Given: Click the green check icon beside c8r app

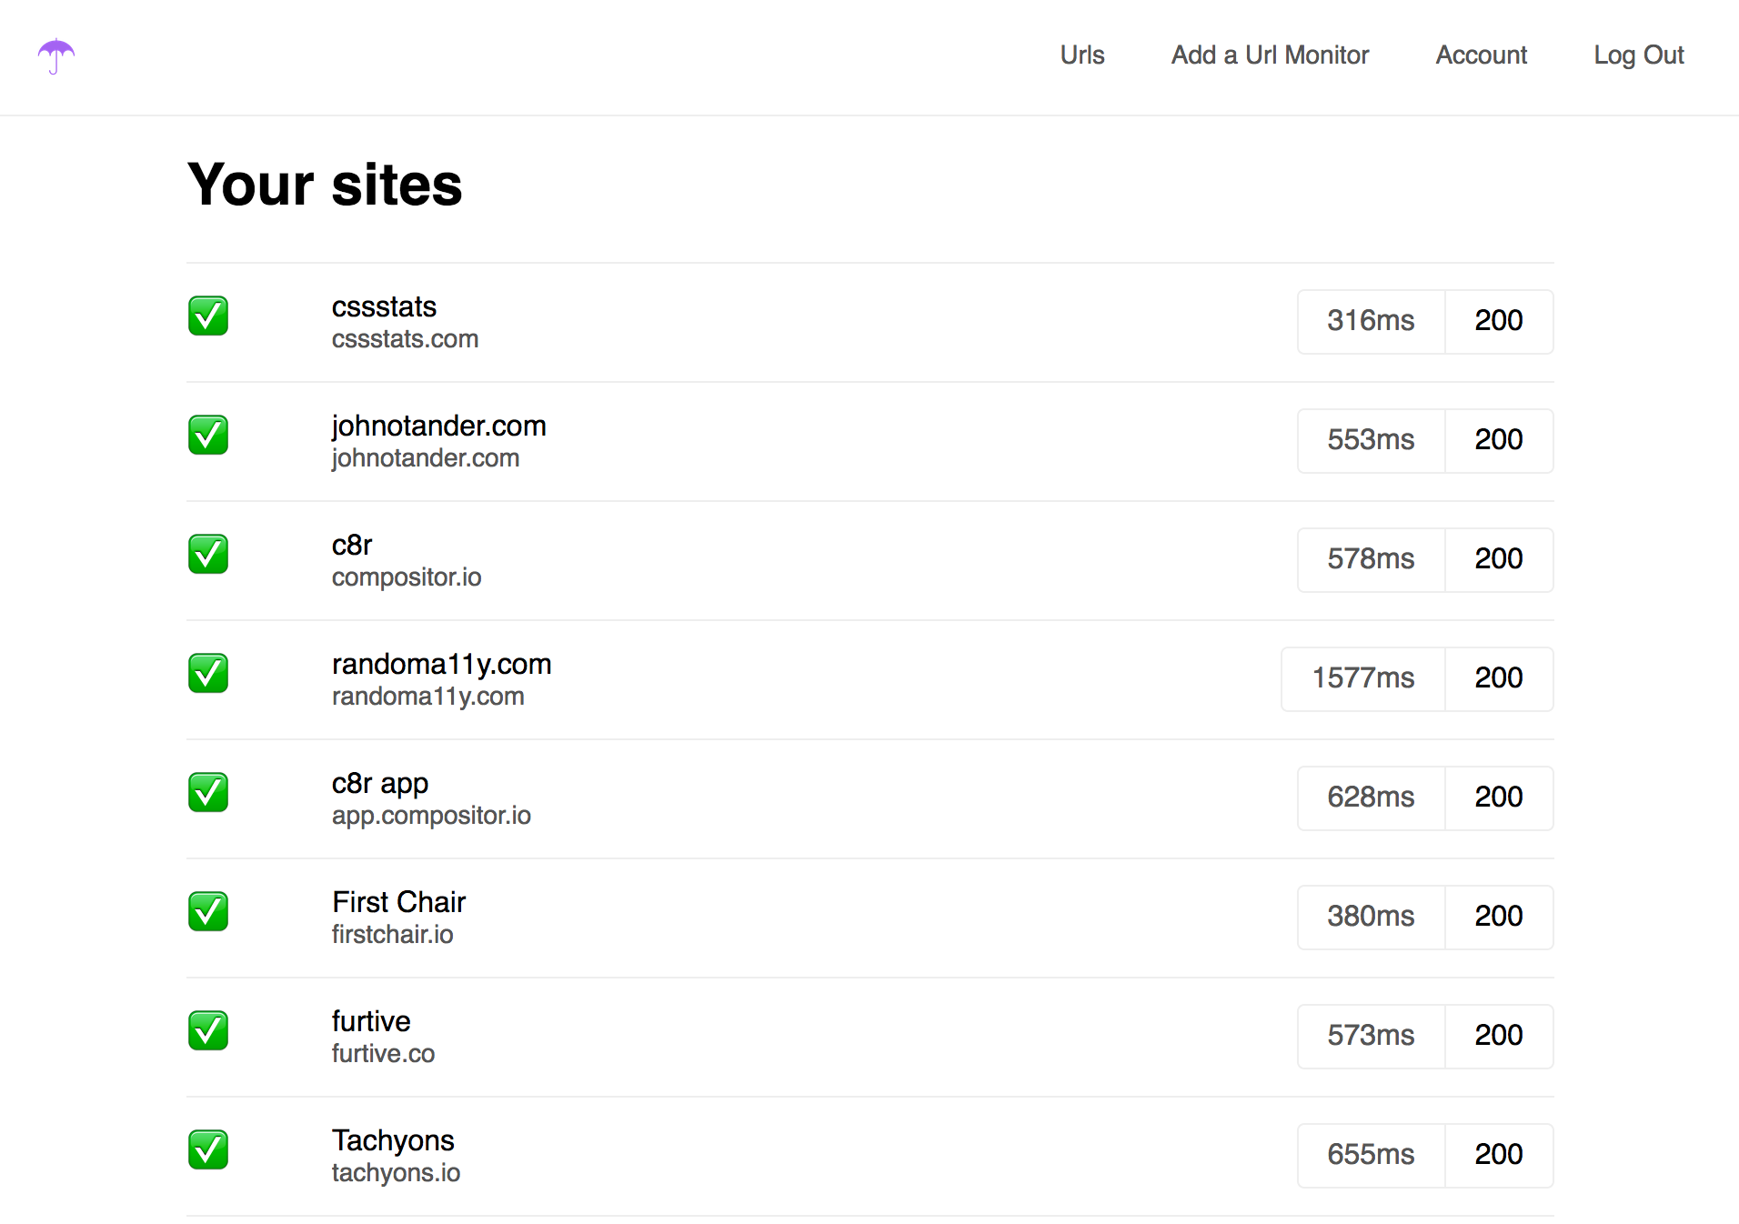Looking at the screenshot, I should [207, 793].
